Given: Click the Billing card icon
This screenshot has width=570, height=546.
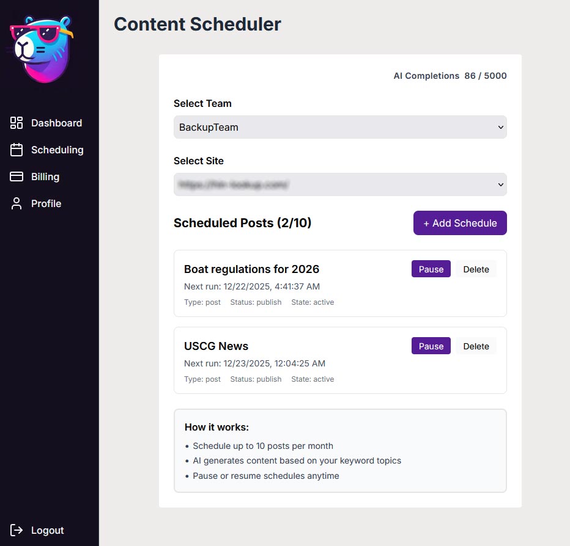Looking at the screenshot, I should pos(17,177).
